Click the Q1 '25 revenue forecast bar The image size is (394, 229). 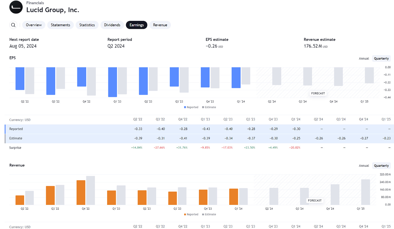[x=366, y=192]
